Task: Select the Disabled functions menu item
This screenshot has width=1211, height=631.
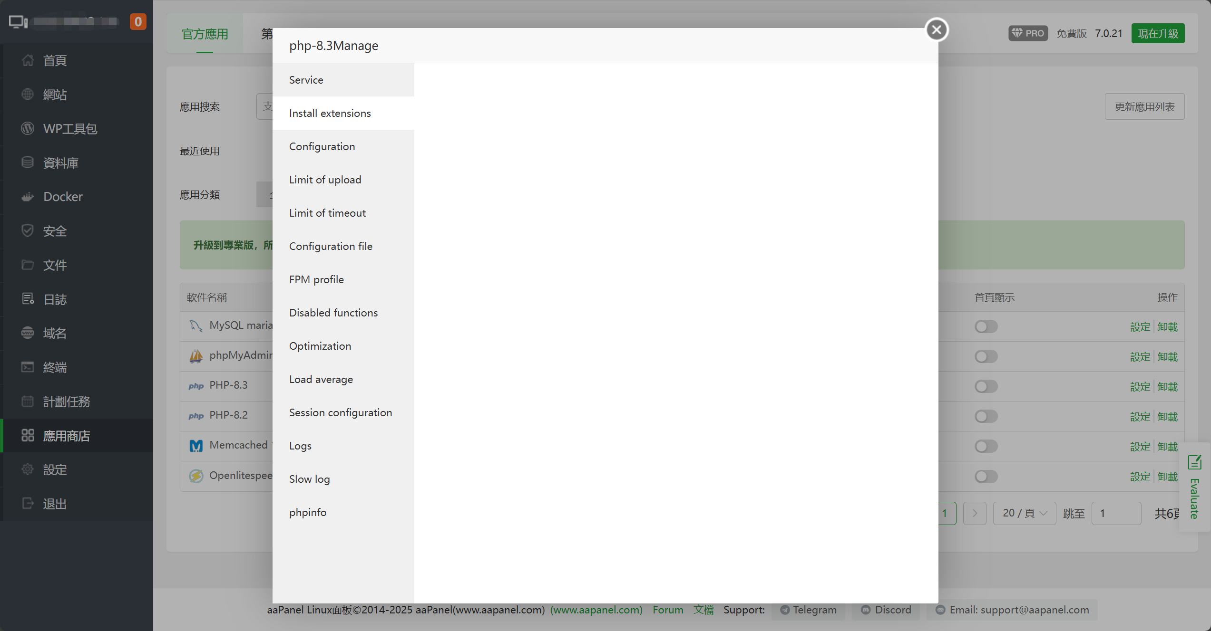Action: pyautogui.click(x=333, y=313)
